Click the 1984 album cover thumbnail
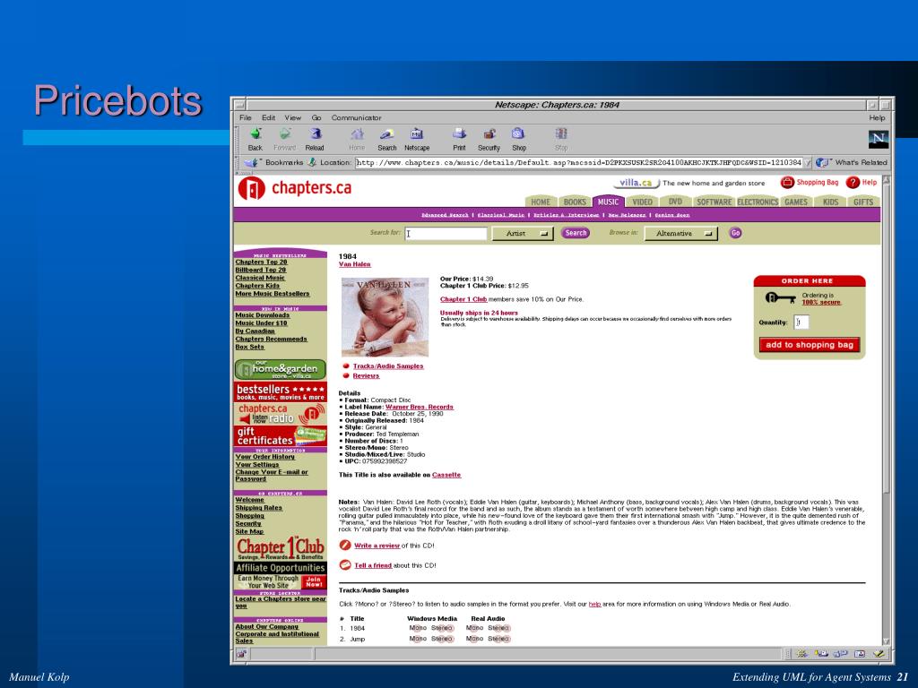This screenshot has width=918, height=688. [x=385, y=316]
